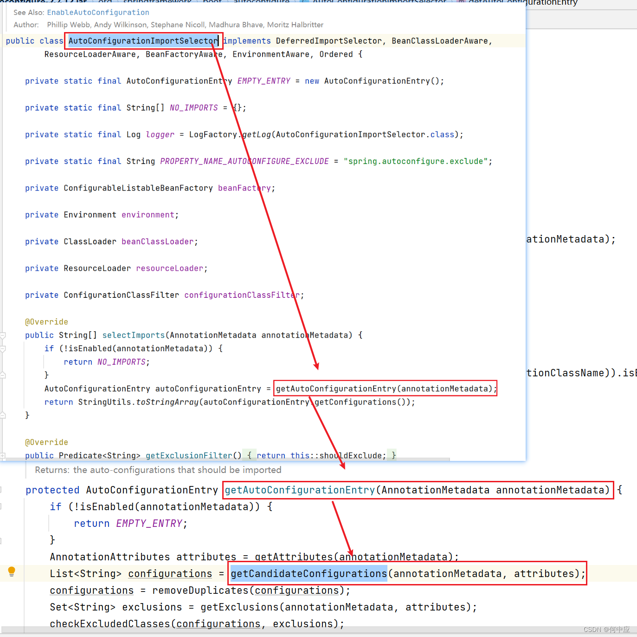Expand the folded getExclusionFilter method

click(3, 456)
